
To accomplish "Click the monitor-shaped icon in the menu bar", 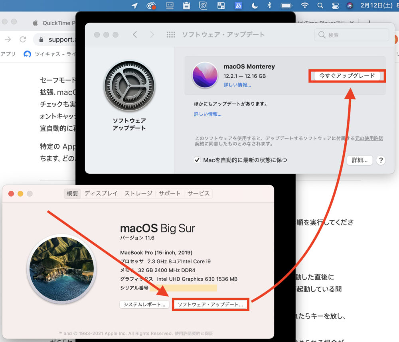I will coord(170,6).
